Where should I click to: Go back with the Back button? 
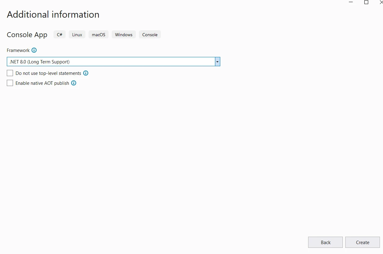tap(325, 242)
